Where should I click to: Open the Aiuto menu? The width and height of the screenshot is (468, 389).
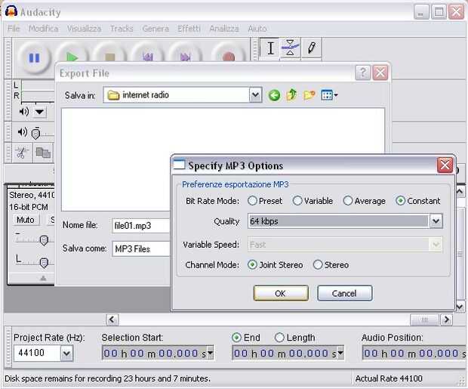tap(257, 29)
